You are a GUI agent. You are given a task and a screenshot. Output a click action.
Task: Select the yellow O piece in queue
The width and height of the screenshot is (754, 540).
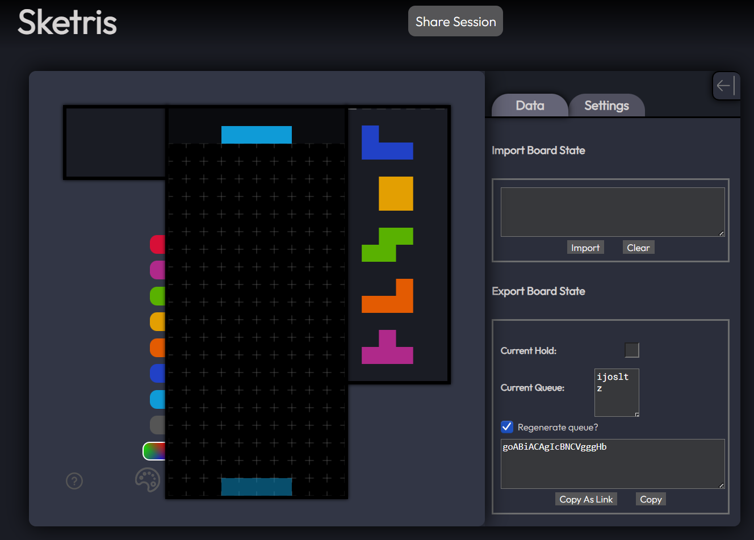[x=396, y=194]
